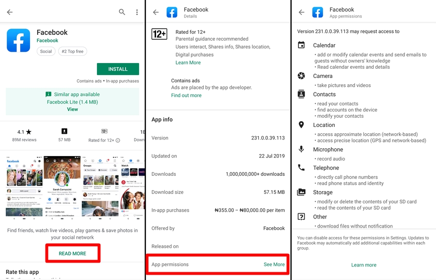Tap the 57 MB download size icon

(x=64, y=131)
